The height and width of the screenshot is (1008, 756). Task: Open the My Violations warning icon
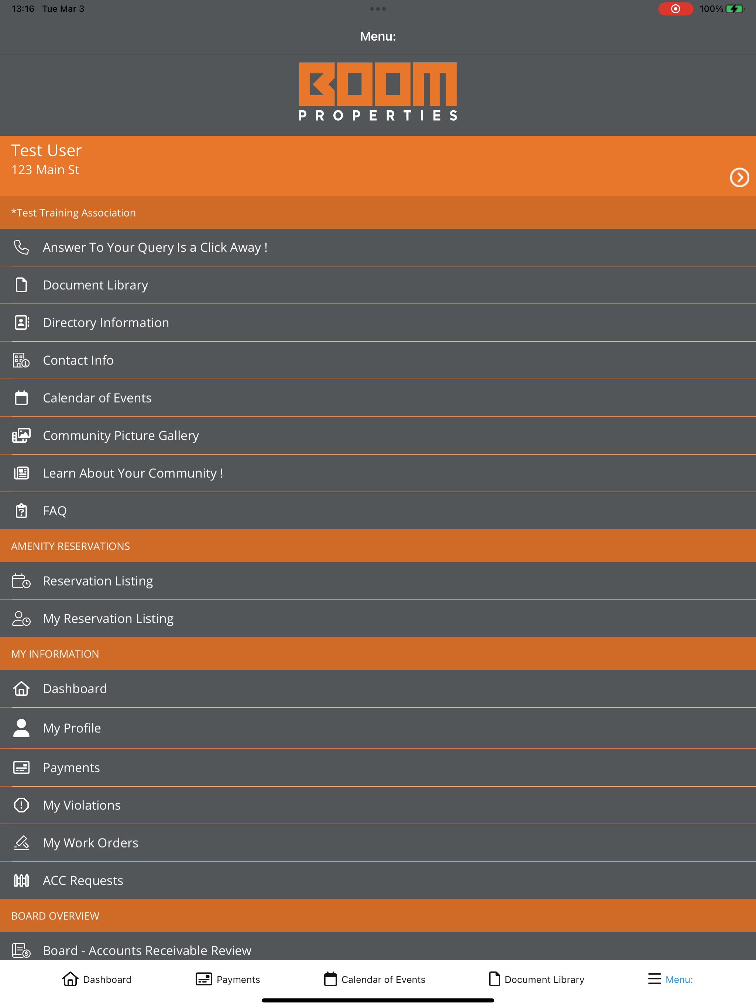(21, 805)
